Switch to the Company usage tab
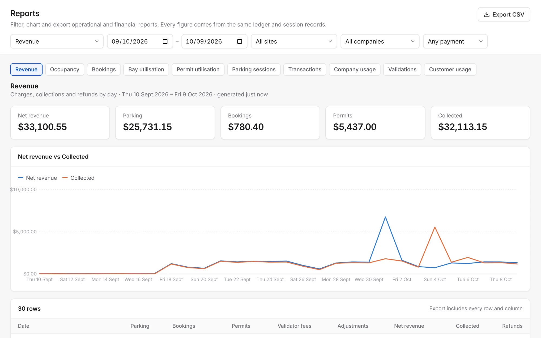 pyautogui.click(x=355, y=70)
